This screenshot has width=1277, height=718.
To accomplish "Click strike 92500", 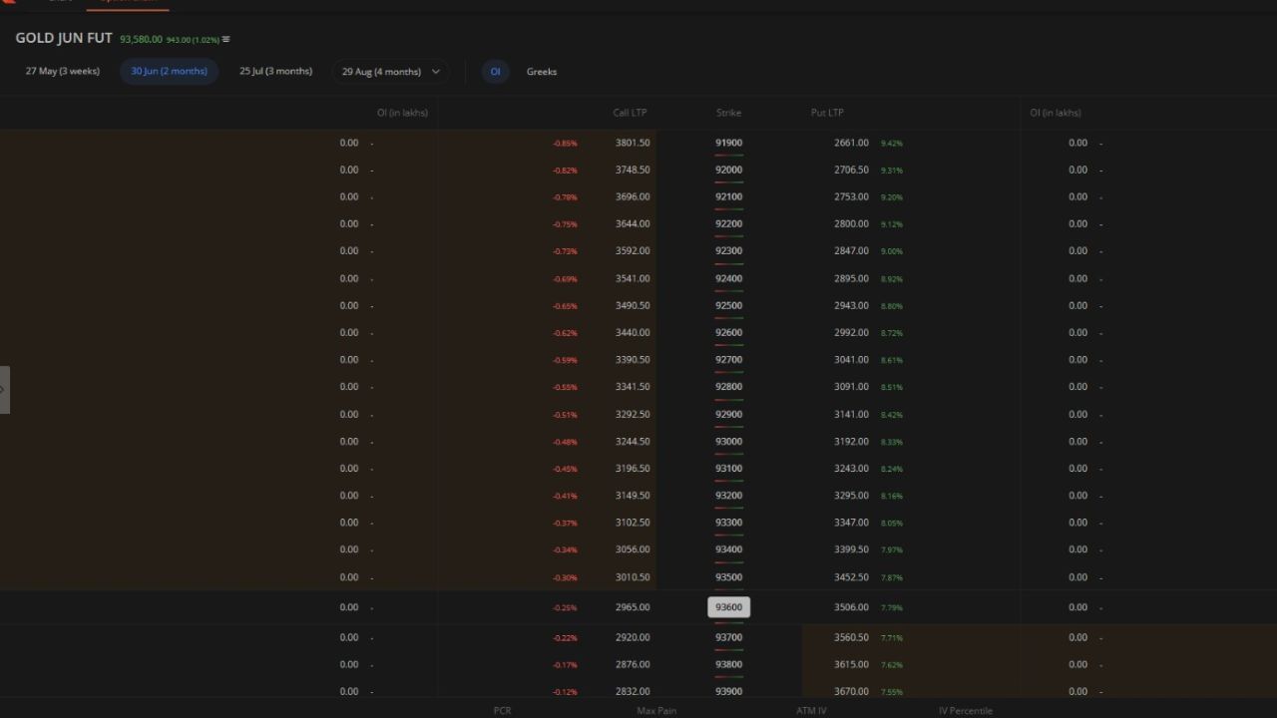I will point(729,305).
